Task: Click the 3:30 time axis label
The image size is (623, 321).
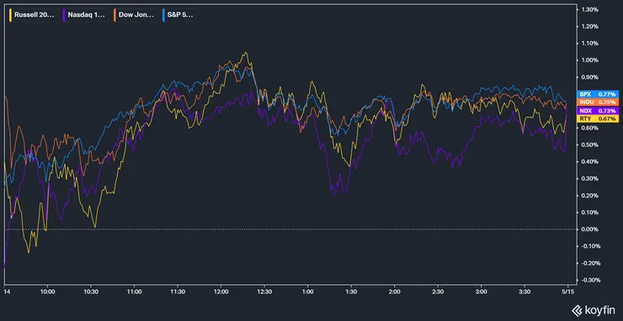Action: [524, 292]
